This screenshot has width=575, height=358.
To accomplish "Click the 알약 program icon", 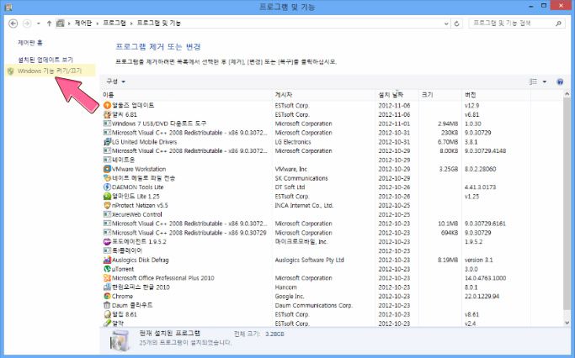I will point(107,324).
